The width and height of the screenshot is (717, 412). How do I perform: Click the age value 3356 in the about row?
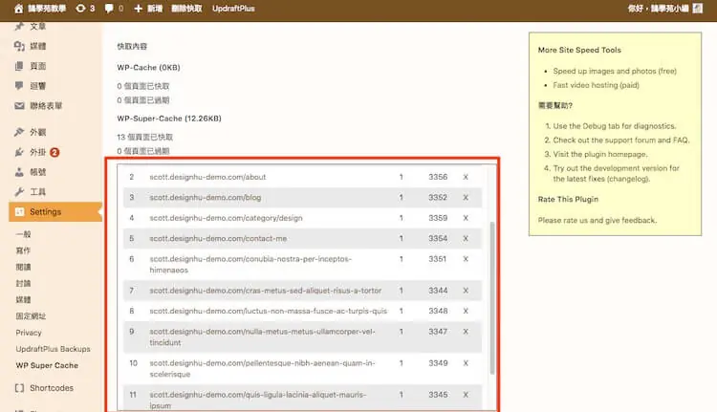438,177
